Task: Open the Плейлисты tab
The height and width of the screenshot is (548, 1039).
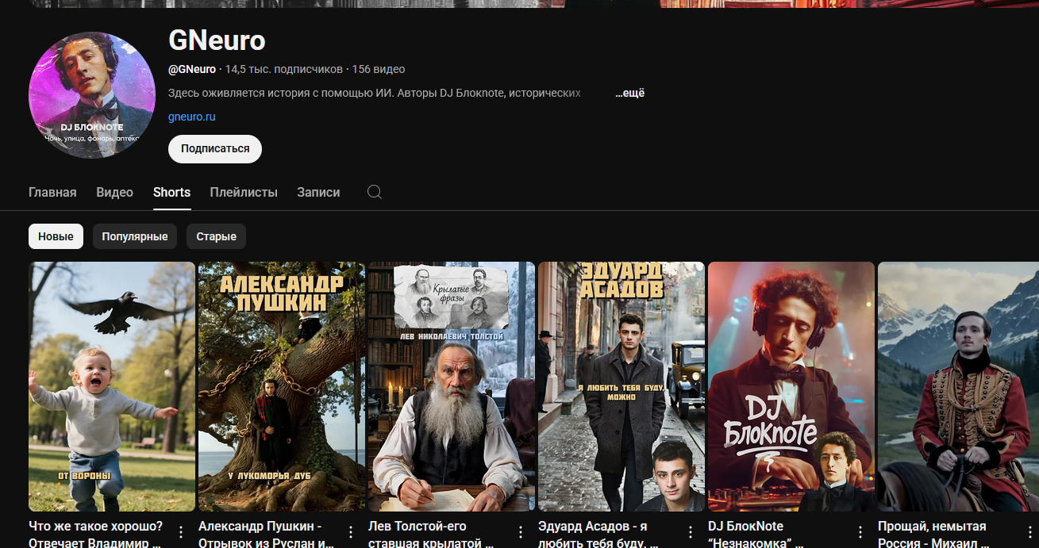Action: (244, 192)
